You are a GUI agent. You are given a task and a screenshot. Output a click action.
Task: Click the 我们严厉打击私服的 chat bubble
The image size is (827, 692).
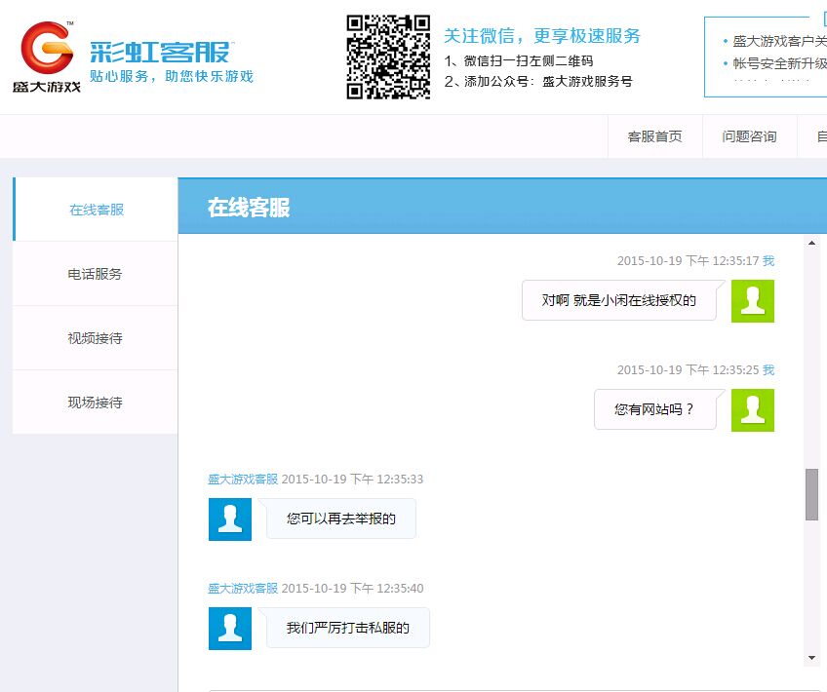(x=347, y=629)
